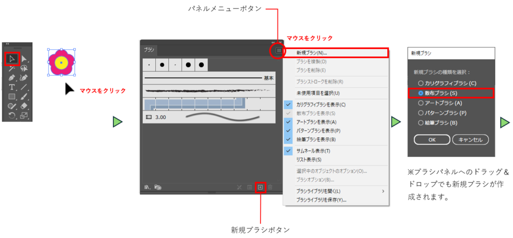Click the New Brush button in Brushes panel

(x=260, y=187)
